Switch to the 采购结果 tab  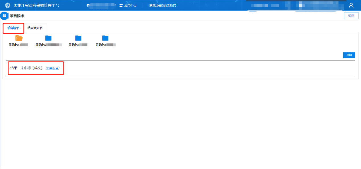[x=13, y=28]
